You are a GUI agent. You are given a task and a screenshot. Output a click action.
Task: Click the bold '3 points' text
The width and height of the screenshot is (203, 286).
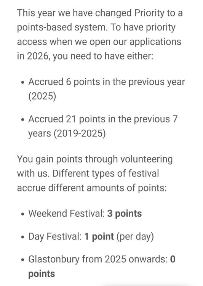[x=125, y=214]
